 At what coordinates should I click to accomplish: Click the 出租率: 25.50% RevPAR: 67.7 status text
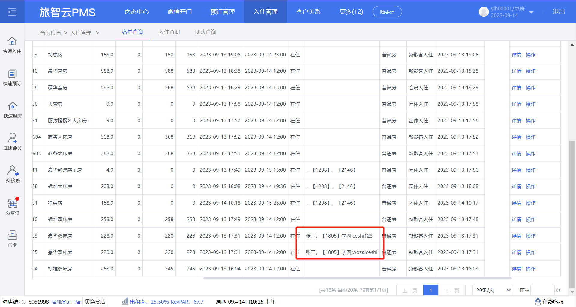click(166, 302)
